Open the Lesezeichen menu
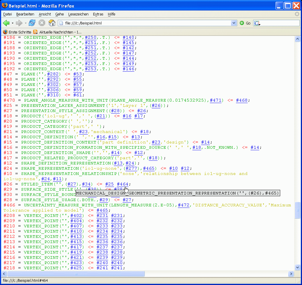This screenshot has width=302, height=285. (78, 14)
